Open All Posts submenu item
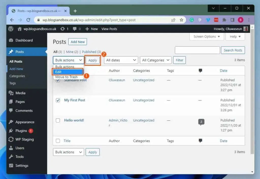 [x=16, y=61]
